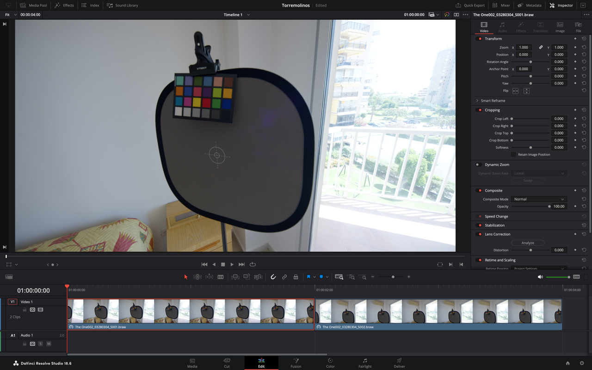
Task: Click the Full Extent Zoom icon
Action: tap(339, 277)
